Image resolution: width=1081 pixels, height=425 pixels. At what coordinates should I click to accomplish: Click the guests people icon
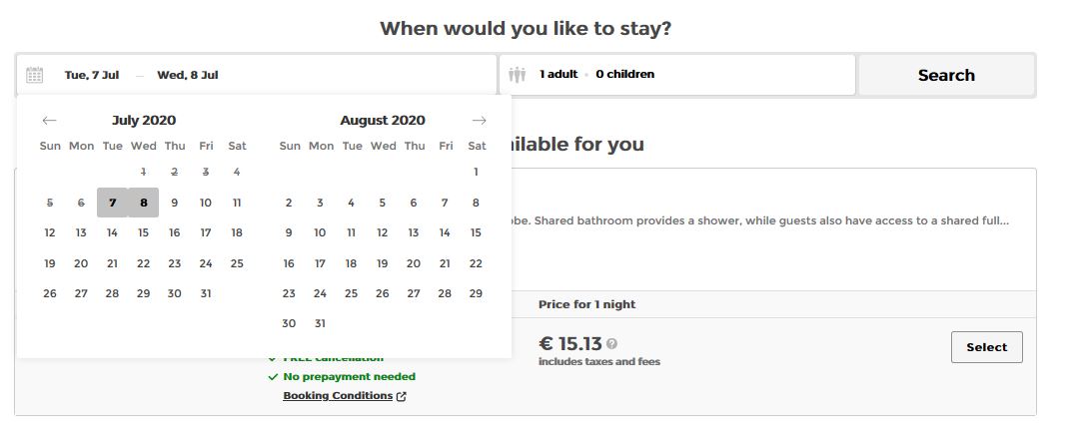pyautogui.click(x=517, y=75)
